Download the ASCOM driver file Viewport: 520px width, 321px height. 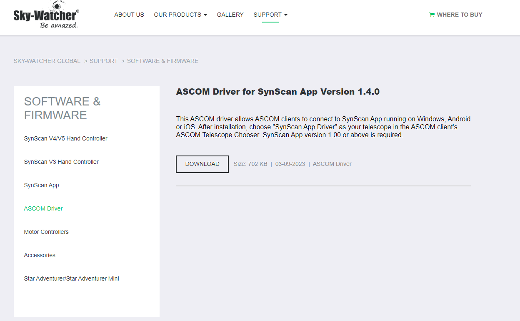pos(202,164)
